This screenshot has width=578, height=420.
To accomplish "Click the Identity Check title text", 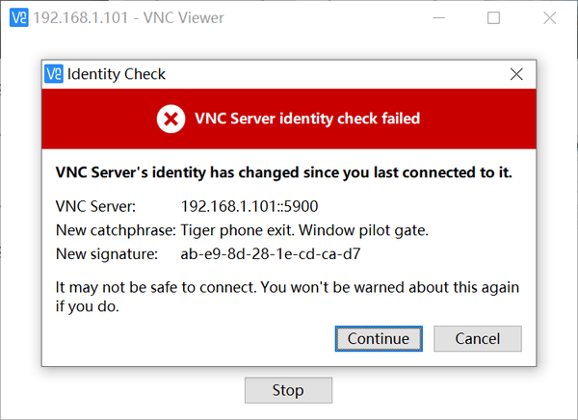I will tap(117, 74).
